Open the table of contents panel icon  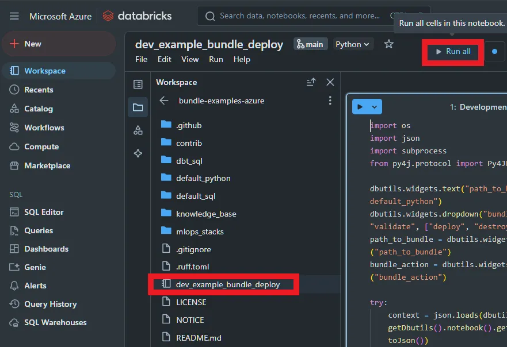pos(138,84)
